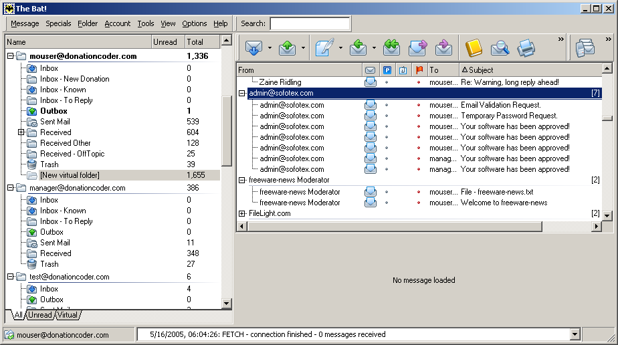Select Inbox - New Donation folder
Viewport: 618px width, 345px height.
point(74,79)
